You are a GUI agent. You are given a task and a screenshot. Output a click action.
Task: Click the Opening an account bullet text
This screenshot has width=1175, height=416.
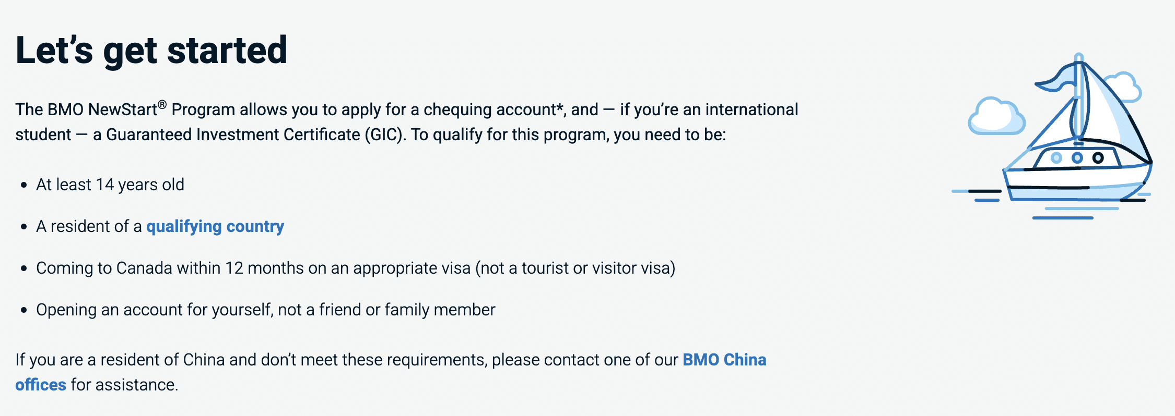point(265,310)
